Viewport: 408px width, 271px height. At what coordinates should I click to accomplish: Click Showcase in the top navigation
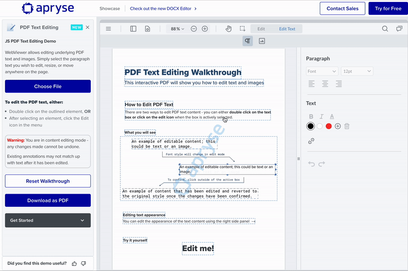pos(110,9)
